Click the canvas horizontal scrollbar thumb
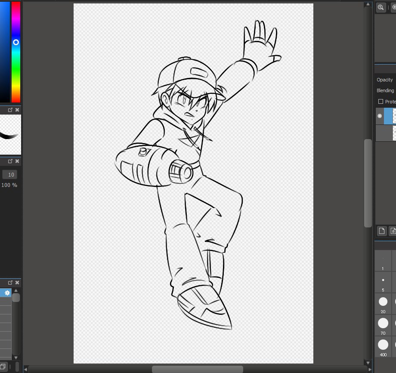This screenshot has width=396, height=373. (198, 369)
